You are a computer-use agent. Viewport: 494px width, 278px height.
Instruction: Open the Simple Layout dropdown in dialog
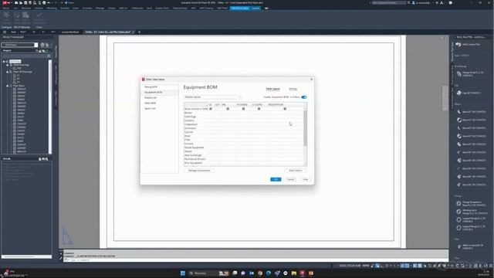pos(213,97)
